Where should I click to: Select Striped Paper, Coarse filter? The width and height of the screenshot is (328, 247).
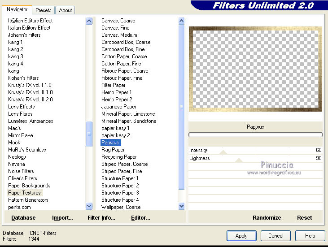[x=125, y=164]
